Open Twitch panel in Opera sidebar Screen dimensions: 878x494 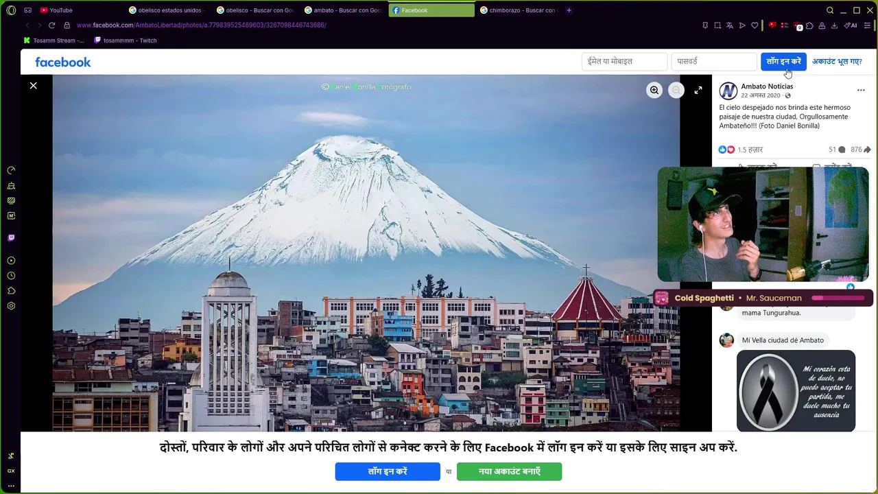coord(11,238)
